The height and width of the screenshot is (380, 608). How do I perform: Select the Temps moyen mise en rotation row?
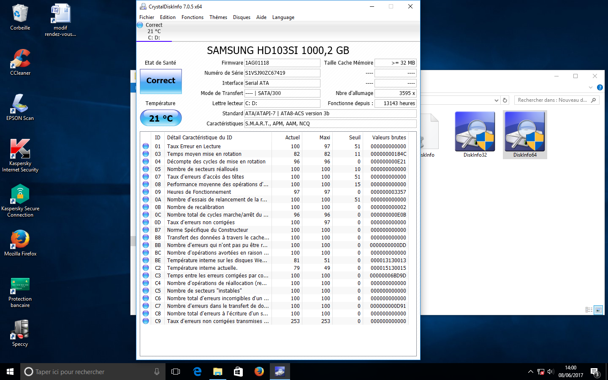(274, 154)
